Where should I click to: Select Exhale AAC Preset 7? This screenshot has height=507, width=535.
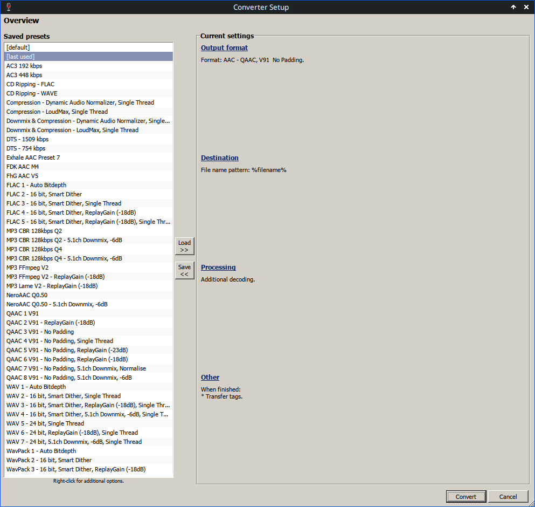coord(88,157)
